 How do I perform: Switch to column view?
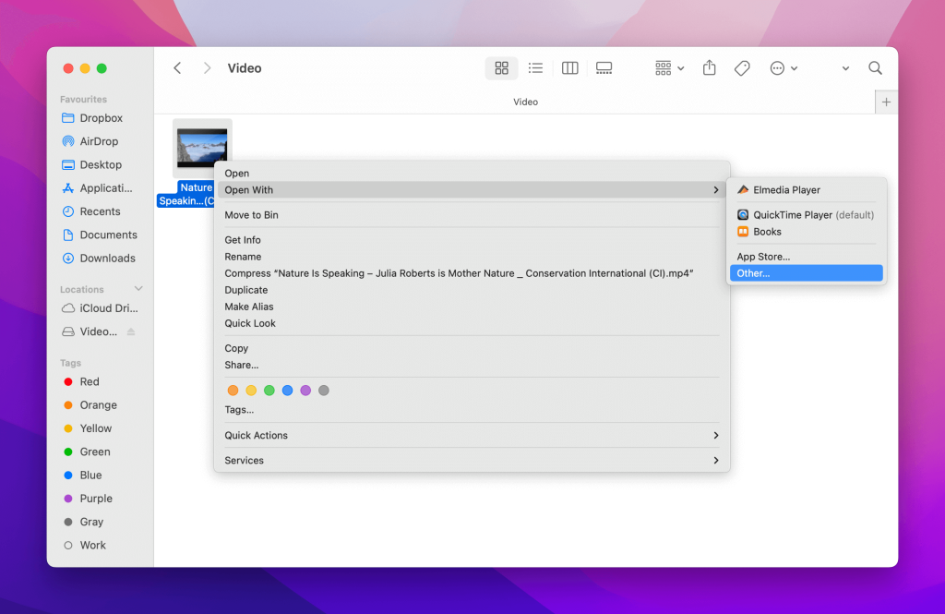[x=569, y=67]
